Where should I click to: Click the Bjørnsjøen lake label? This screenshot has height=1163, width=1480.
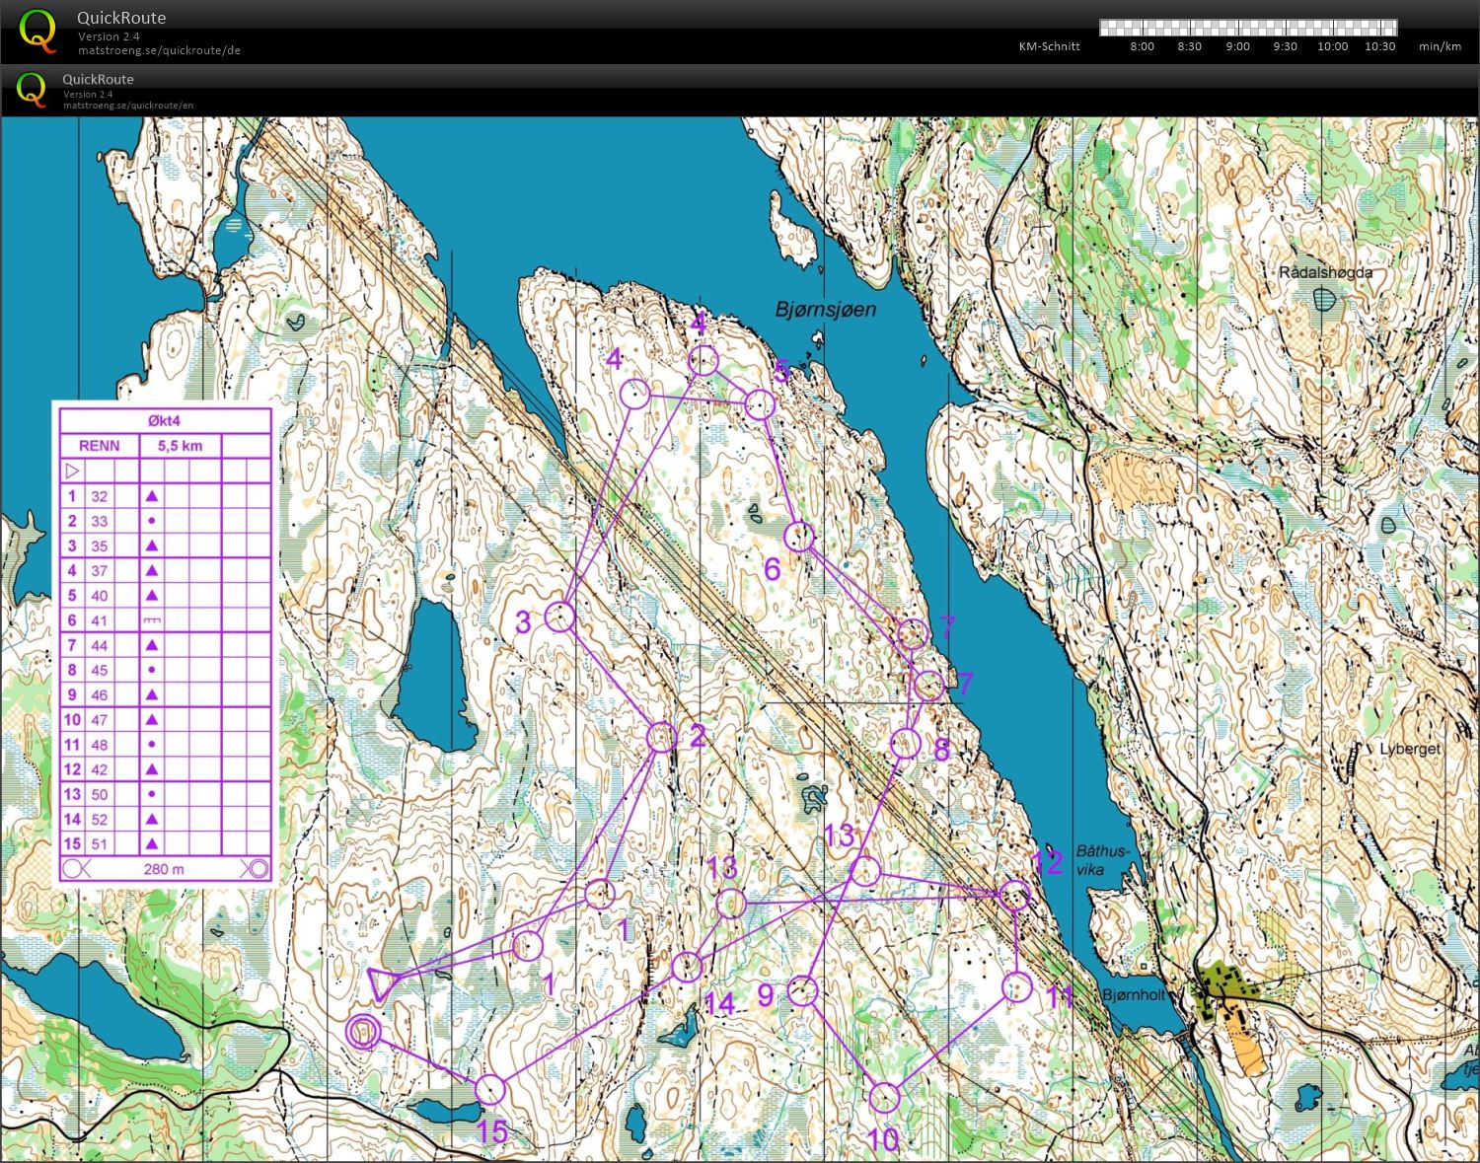(x=825, y=310)
